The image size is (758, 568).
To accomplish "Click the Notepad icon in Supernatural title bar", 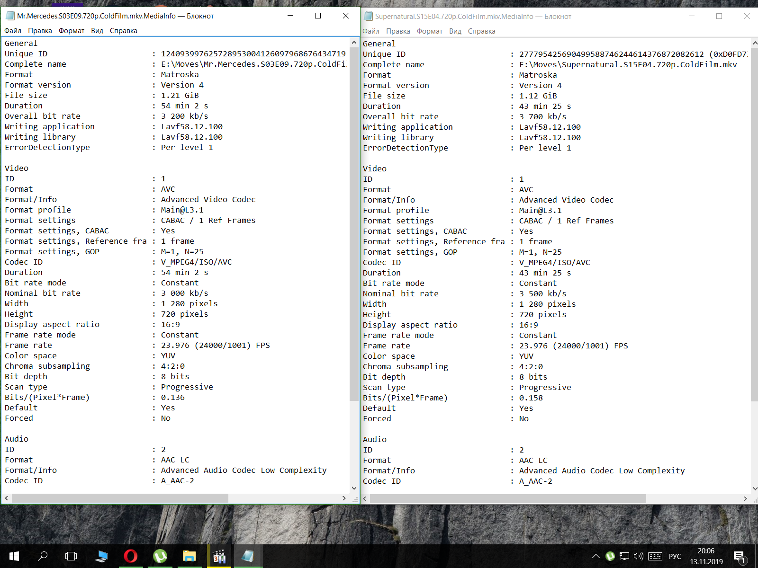I will point(368,16).
